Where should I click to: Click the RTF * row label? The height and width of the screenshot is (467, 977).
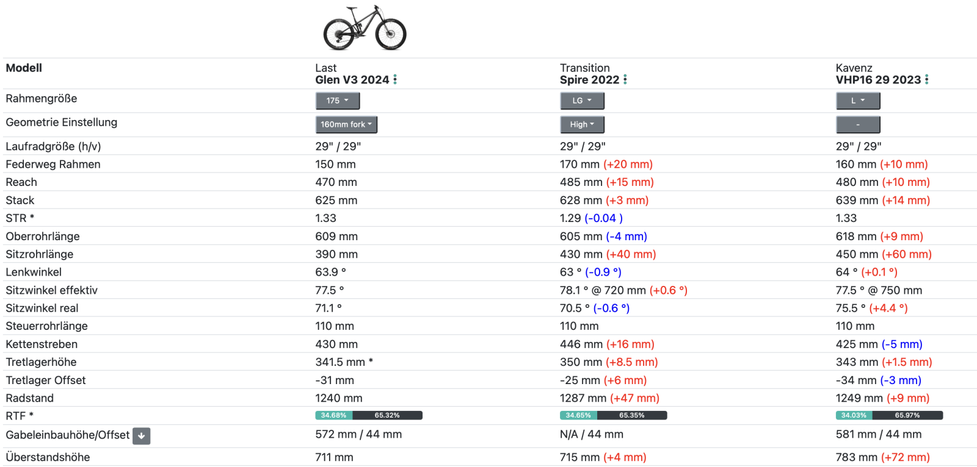[20, 416]
